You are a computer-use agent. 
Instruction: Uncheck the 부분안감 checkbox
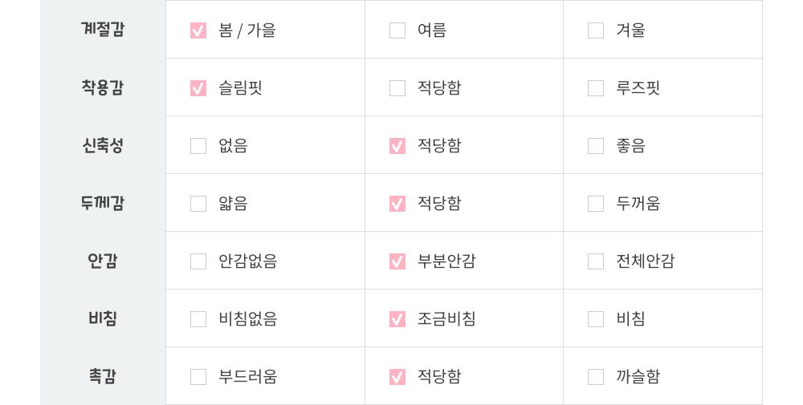click(x=397, y=261)
